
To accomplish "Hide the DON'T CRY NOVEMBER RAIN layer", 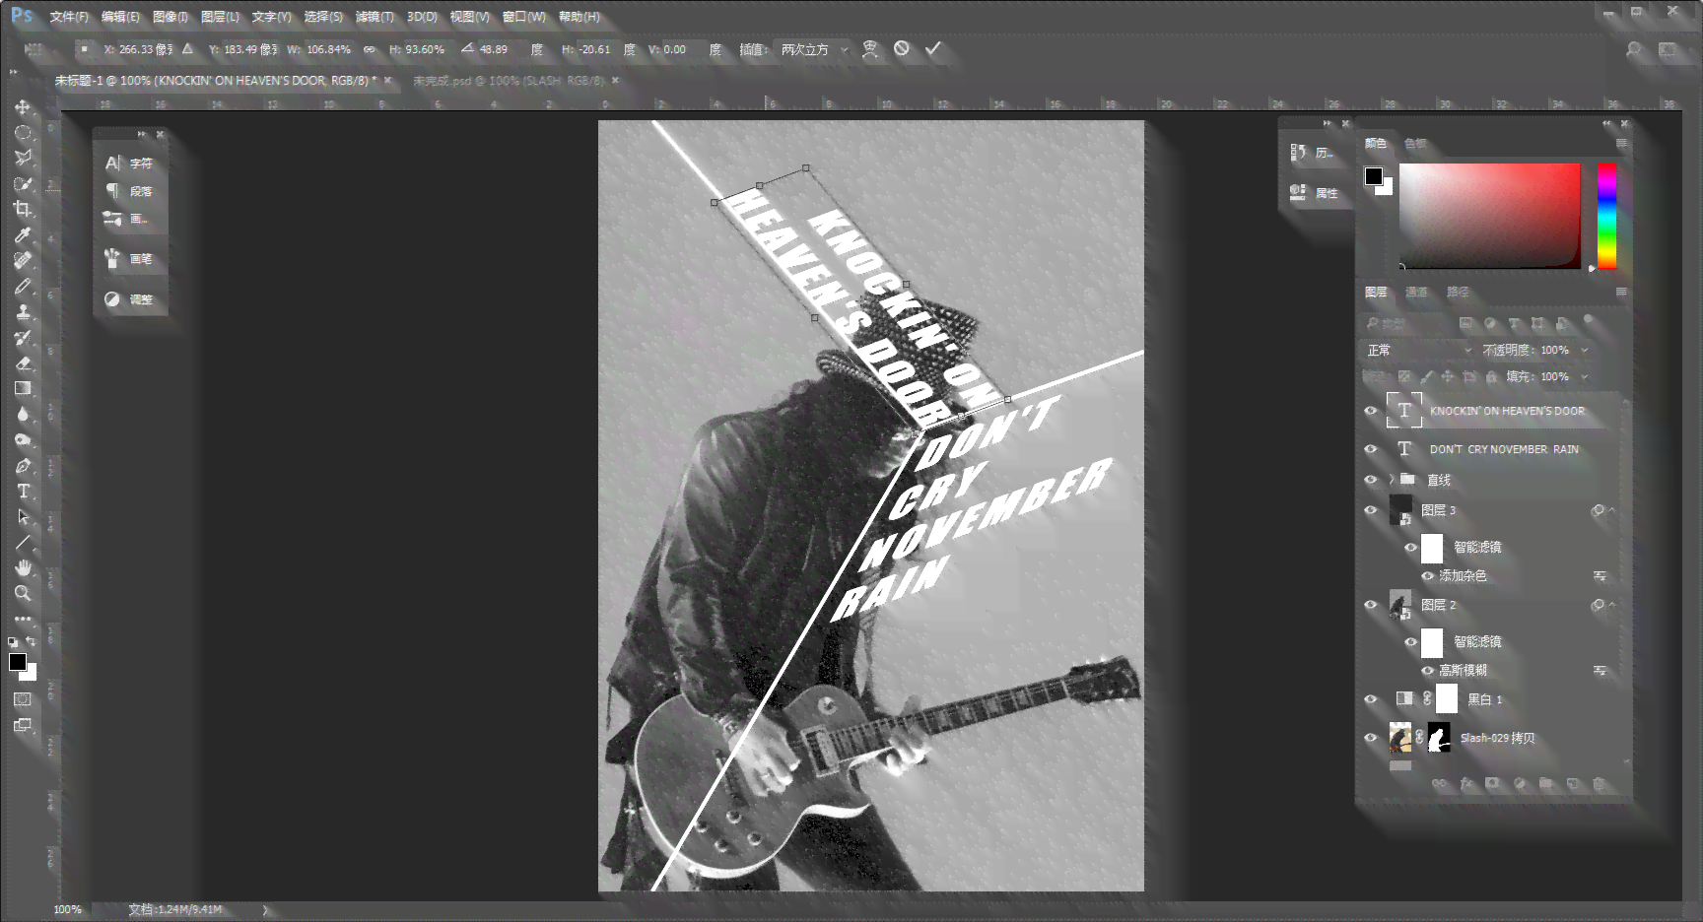I will tap(1371, 449).
